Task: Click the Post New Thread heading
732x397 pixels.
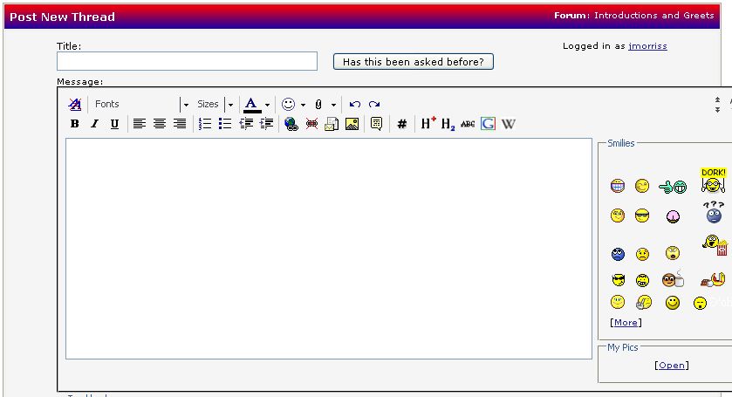Action: pyautogui.click(x=62, y=17)
